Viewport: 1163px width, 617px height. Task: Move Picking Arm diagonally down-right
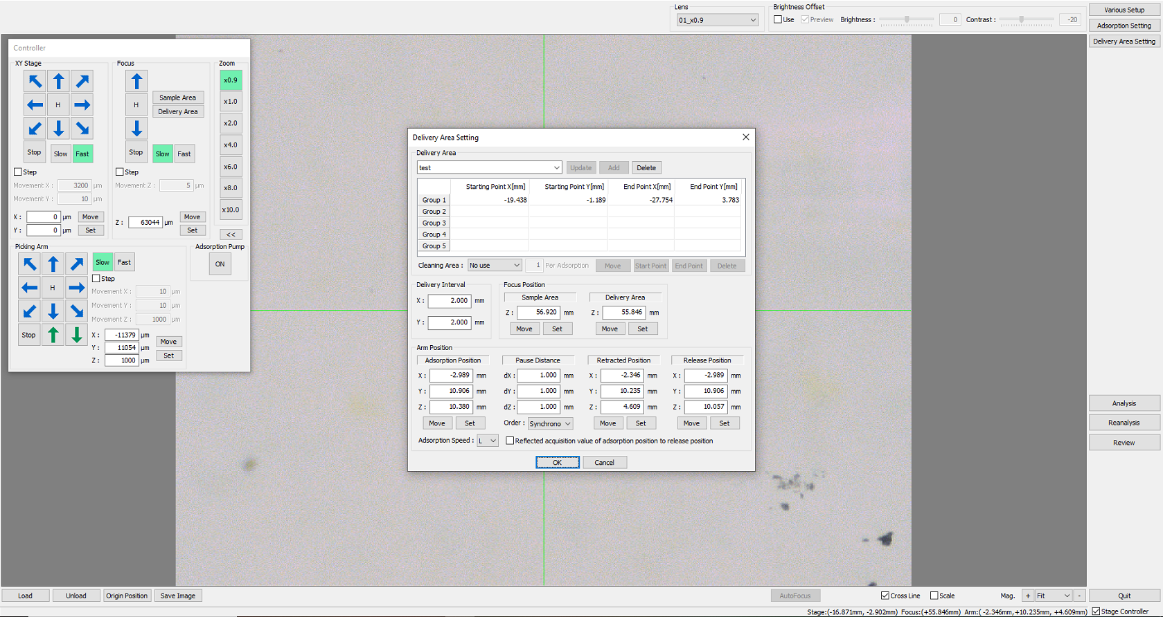click(77, 311)
